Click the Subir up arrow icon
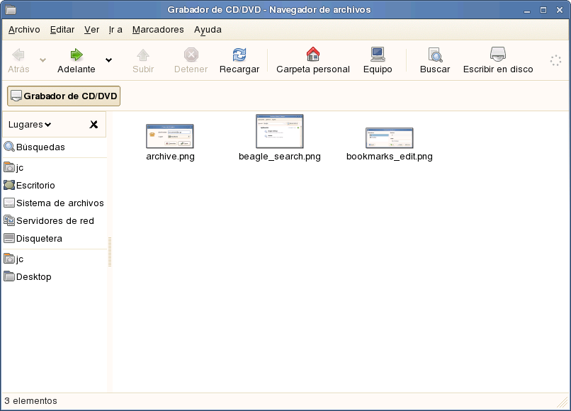 click(143, 55)
